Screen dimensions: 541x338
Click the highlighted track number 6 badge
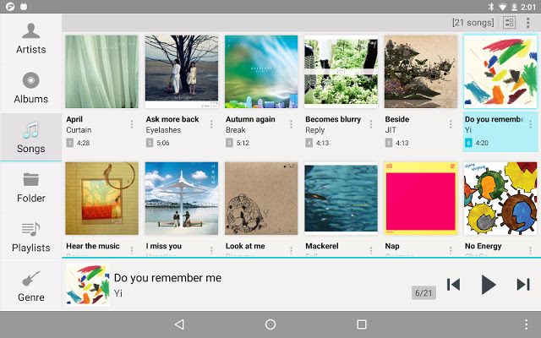(x=468, y=143)
